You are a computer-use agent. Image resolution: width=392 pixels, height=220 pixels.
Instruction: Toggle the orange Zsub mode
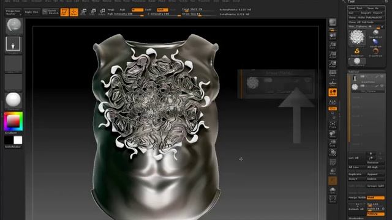pos(162,10)
